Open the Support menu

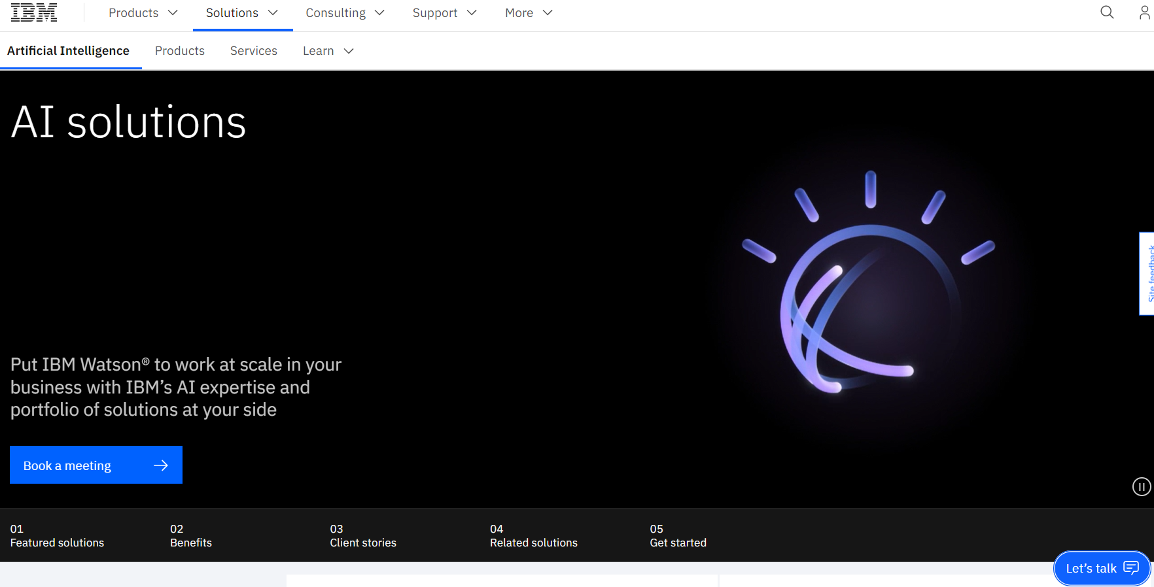tap(445, 13)
